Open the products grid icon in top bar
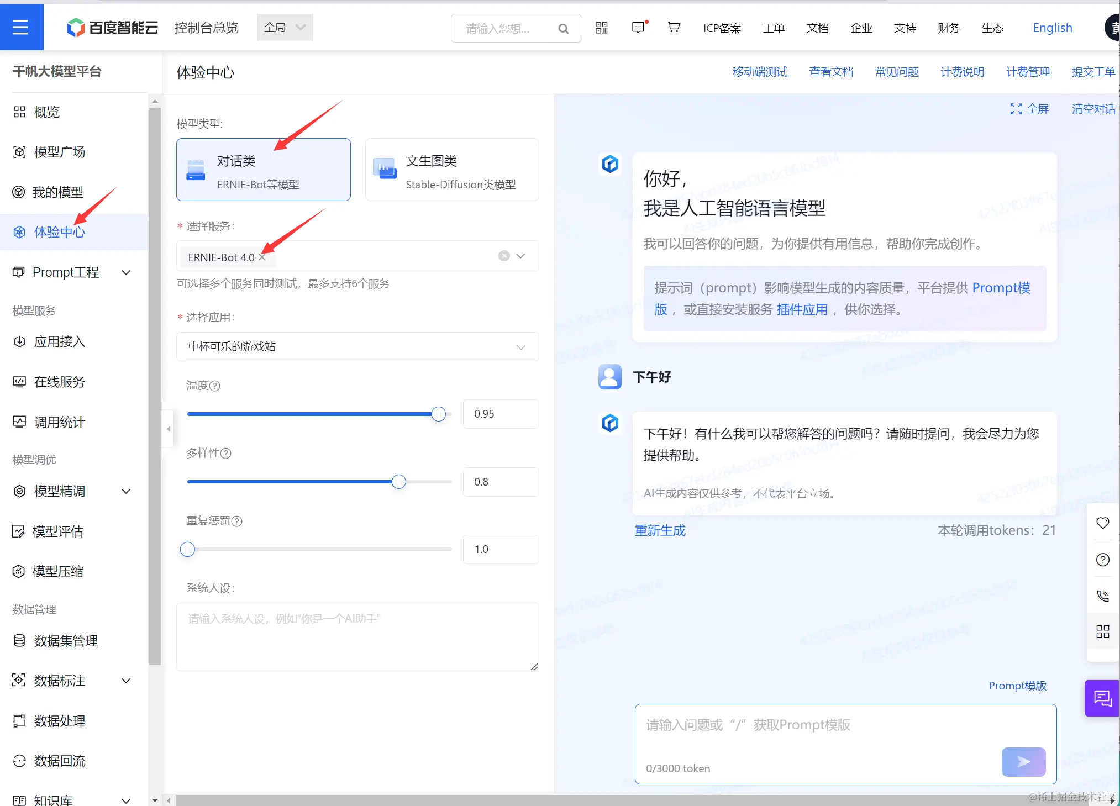 pyautogui.click(x=602, y=27)
